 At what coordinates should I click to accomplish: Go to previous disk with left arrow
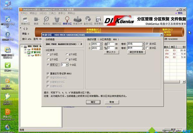pos(24,29)
